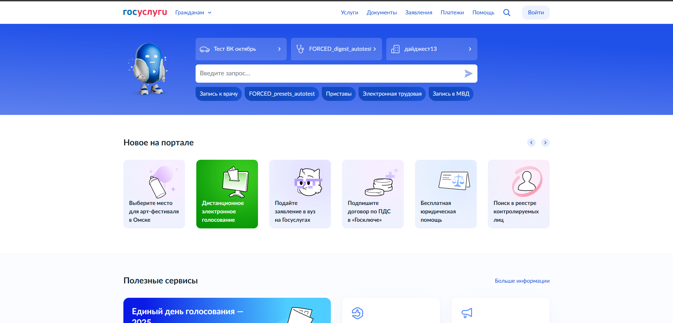Open the Помощь menu
Screen dimensions: 673x323
click(x=483, y=13)
